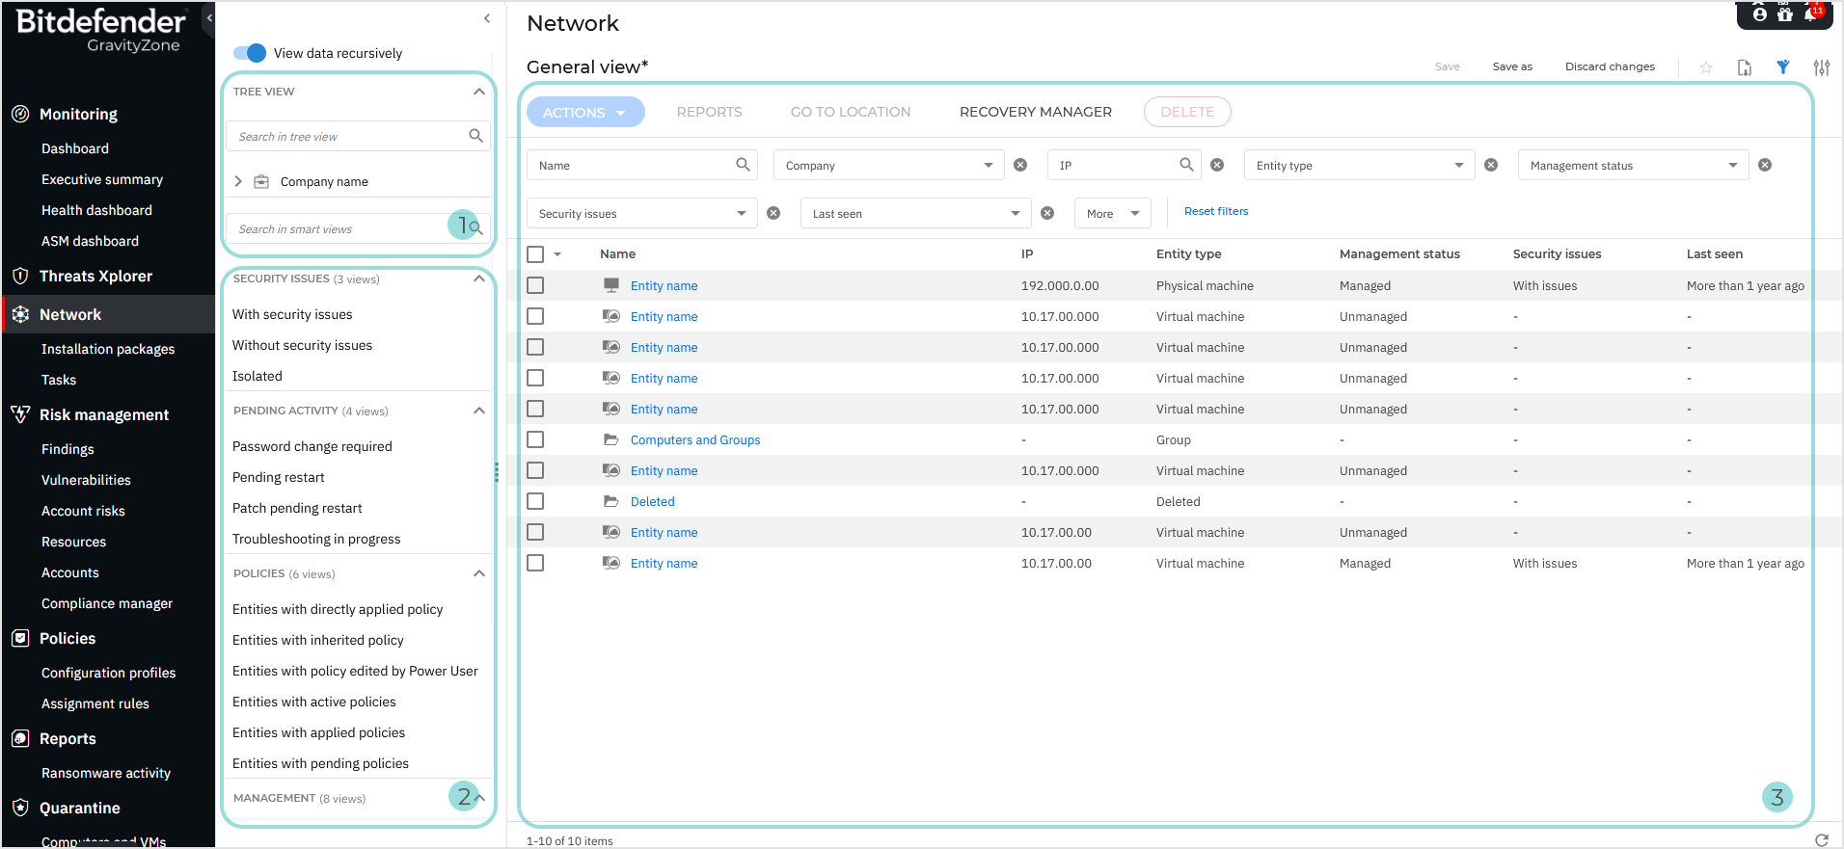Mark view as favorite with star
The height and width of the screenshot is (849, 1844).
[x=1706, y=67]
